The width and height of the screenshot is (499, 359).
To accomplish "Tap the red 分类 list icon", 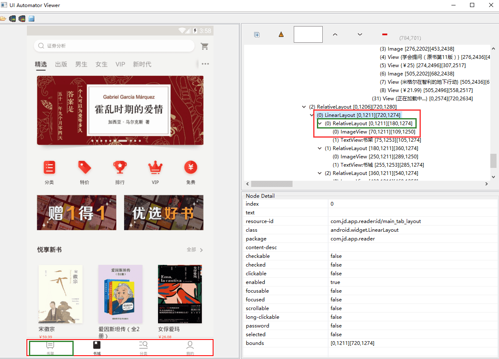I will [49, 167].
